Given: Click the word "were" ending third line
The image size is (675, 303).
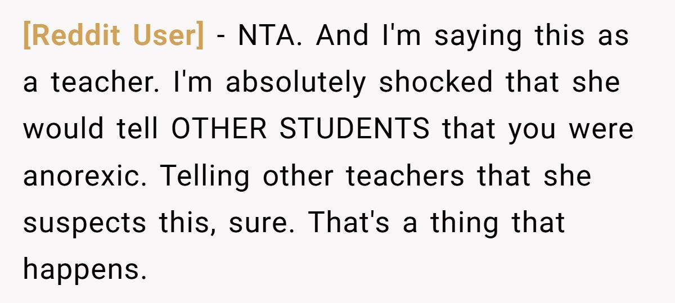Looking at the screenshot, I should tap(601, 129).
